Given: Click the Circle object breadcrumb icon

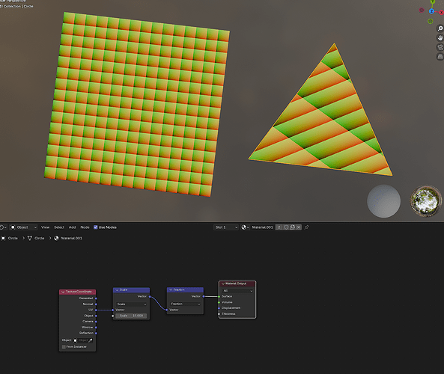Looking at the screenshot, I should point(3,238).
